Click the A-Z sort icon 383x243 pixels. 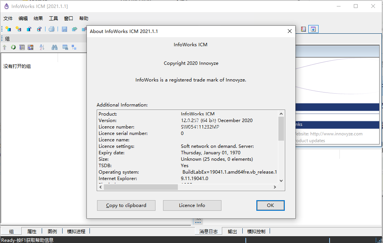pyautogui.click(x=42, y=47)
